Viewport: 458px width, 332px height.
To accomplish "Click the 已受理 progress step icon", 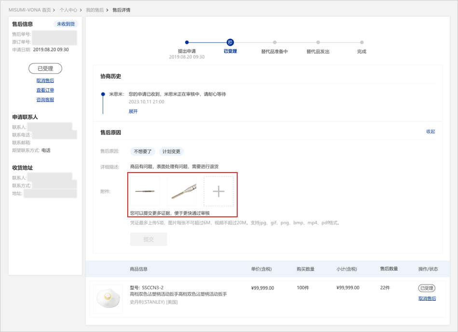I will tap(230, 42).
